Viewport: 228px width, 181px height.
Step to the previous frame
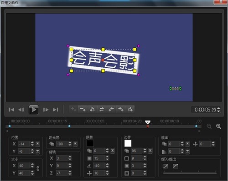[21, 110]
